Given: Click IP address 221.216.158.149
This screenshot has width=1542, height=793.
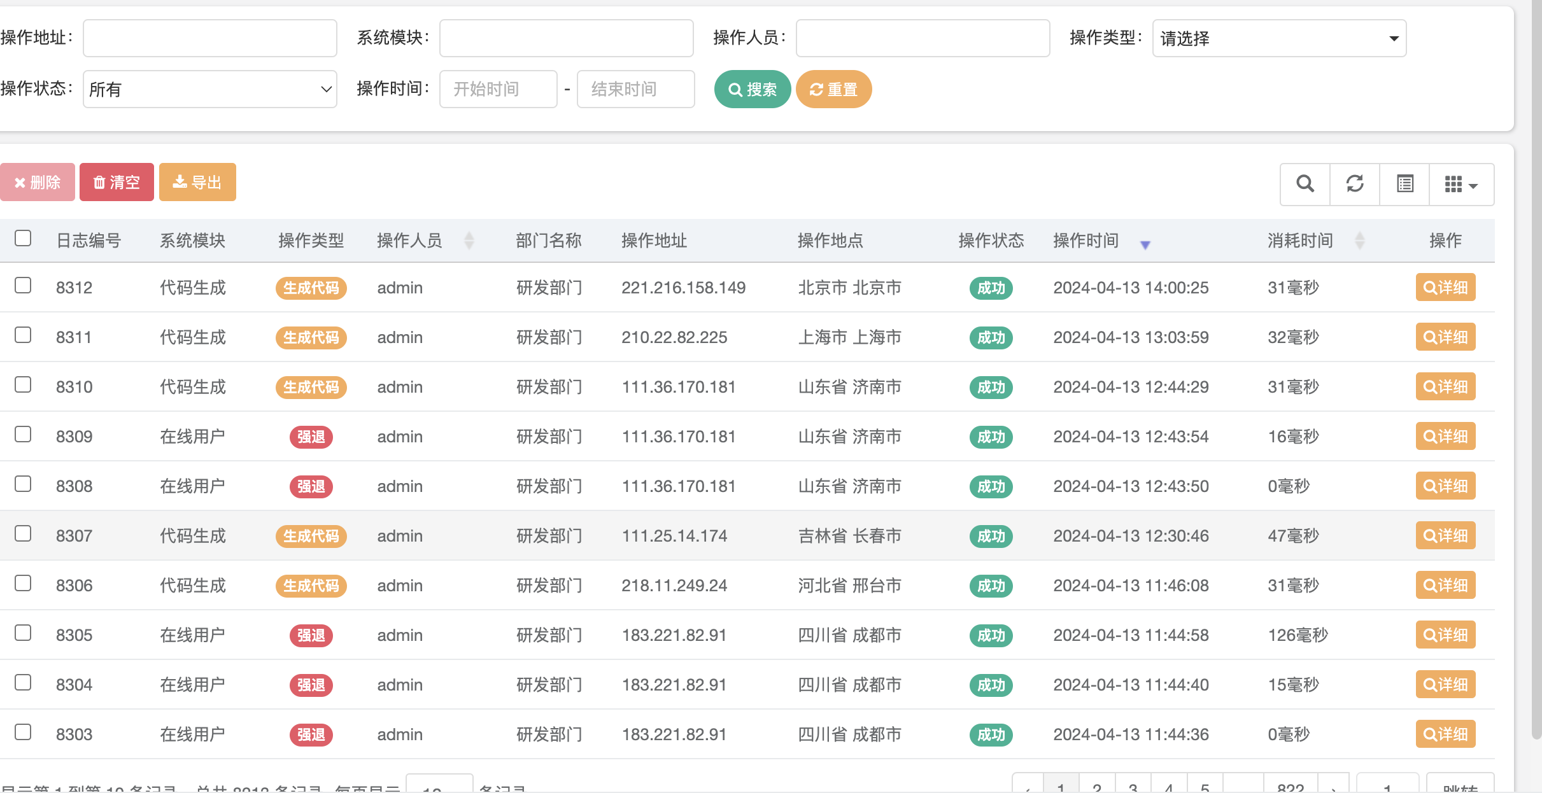Looking at the screenshot, I should tap(683, 288).
